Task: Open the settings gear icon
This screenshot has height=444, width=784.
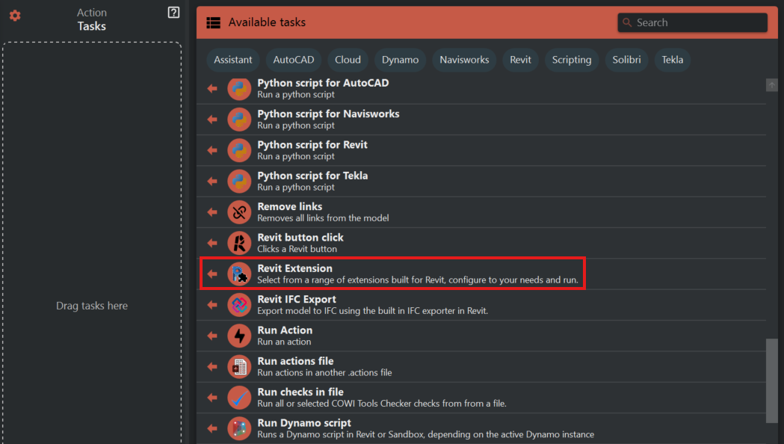Action: [x=15, y=16]
